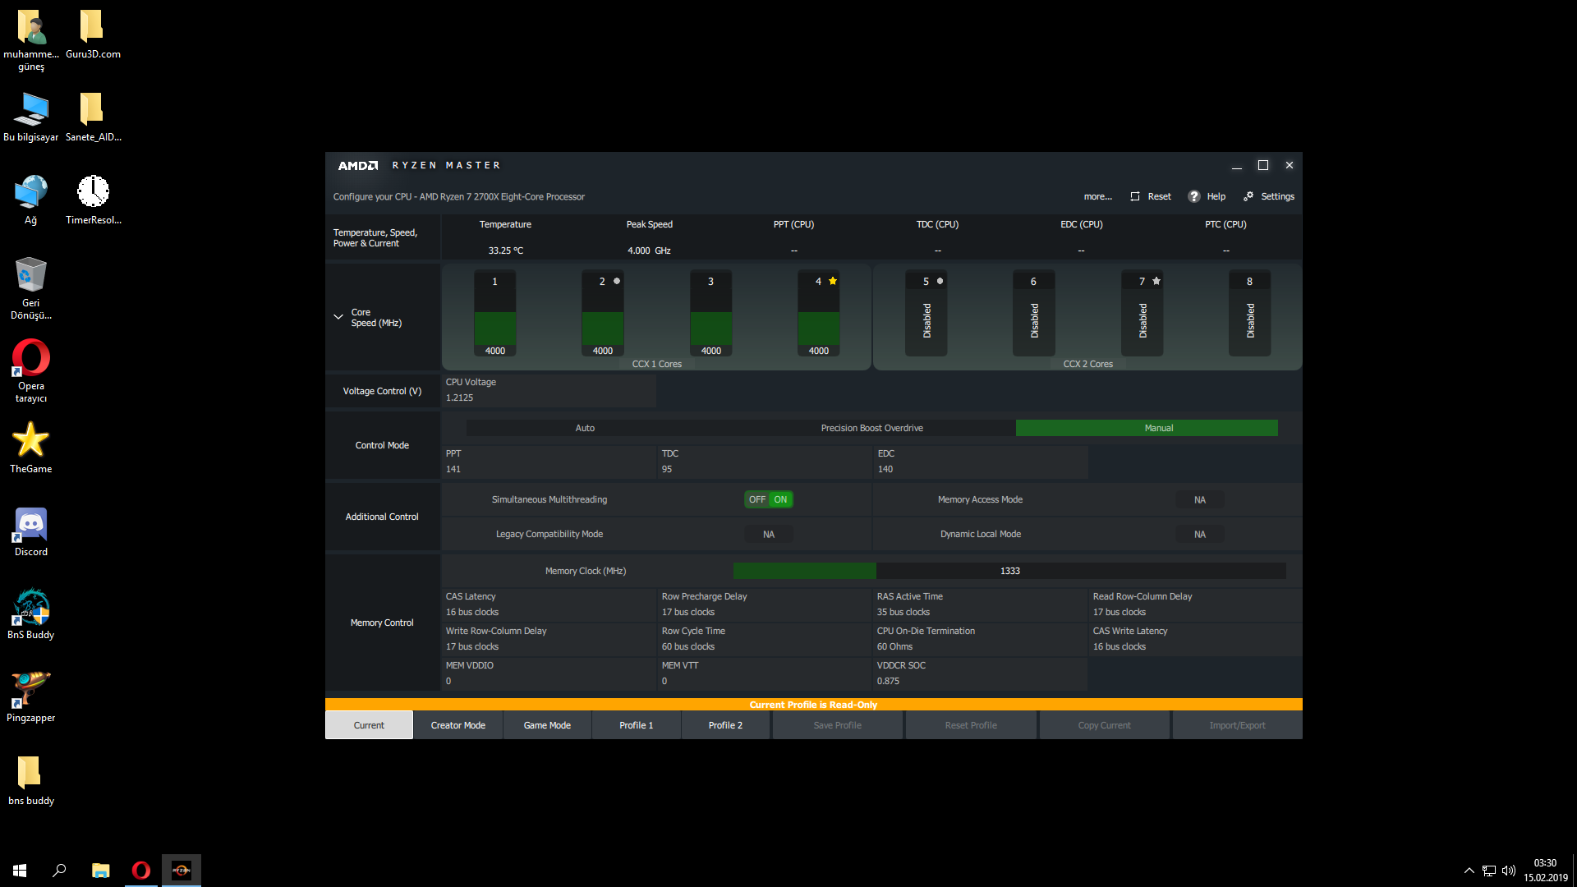Click Reset Profile button
Screen dimensions: 1577x887
click(971, 725)
